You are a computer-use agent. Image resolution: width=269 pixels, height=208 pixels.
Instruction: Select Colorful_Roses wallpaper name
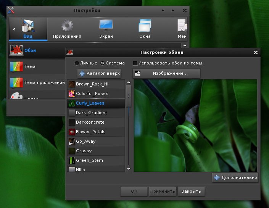click(92, 94)
